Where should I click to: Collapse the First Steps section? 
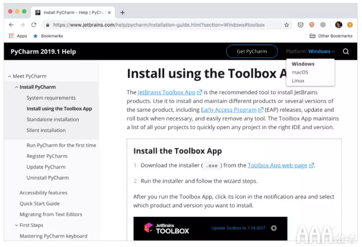(16, 225)
